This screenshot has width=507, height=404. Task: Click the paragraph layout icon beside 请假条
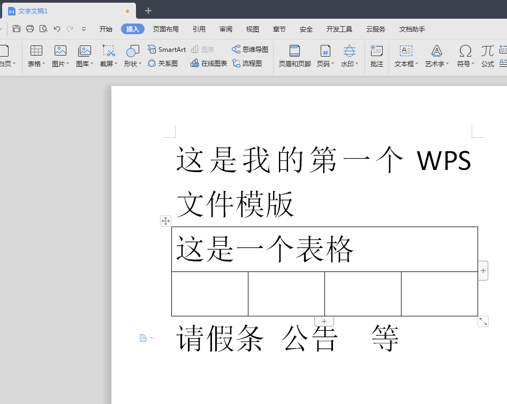pos(143,338)
